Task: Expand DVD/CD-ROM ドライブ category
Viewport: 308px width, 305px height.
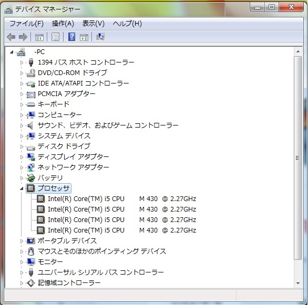Action: pos(22,73)
